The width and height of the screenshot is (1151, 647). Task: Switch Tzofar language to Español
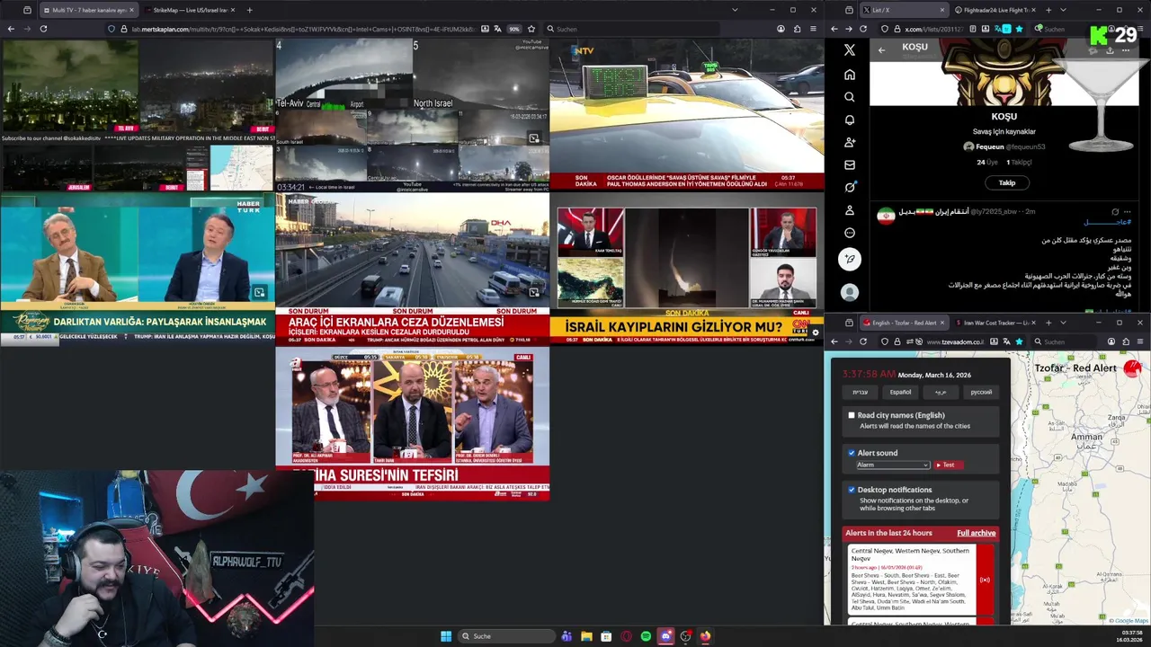[x=900, y=392]
